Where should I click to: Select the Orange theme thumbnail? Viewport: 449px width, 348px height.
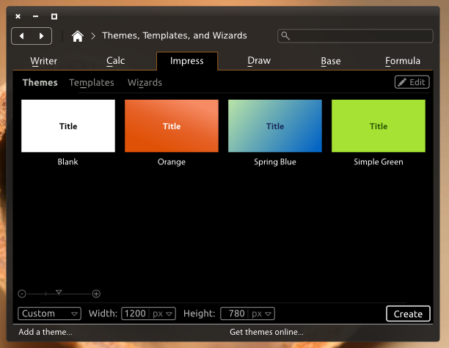pyautogui.click(x=172, y=126)
